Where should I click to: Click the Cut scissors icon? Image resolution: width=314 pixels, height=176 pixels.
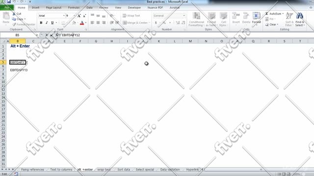click(14, 14)
